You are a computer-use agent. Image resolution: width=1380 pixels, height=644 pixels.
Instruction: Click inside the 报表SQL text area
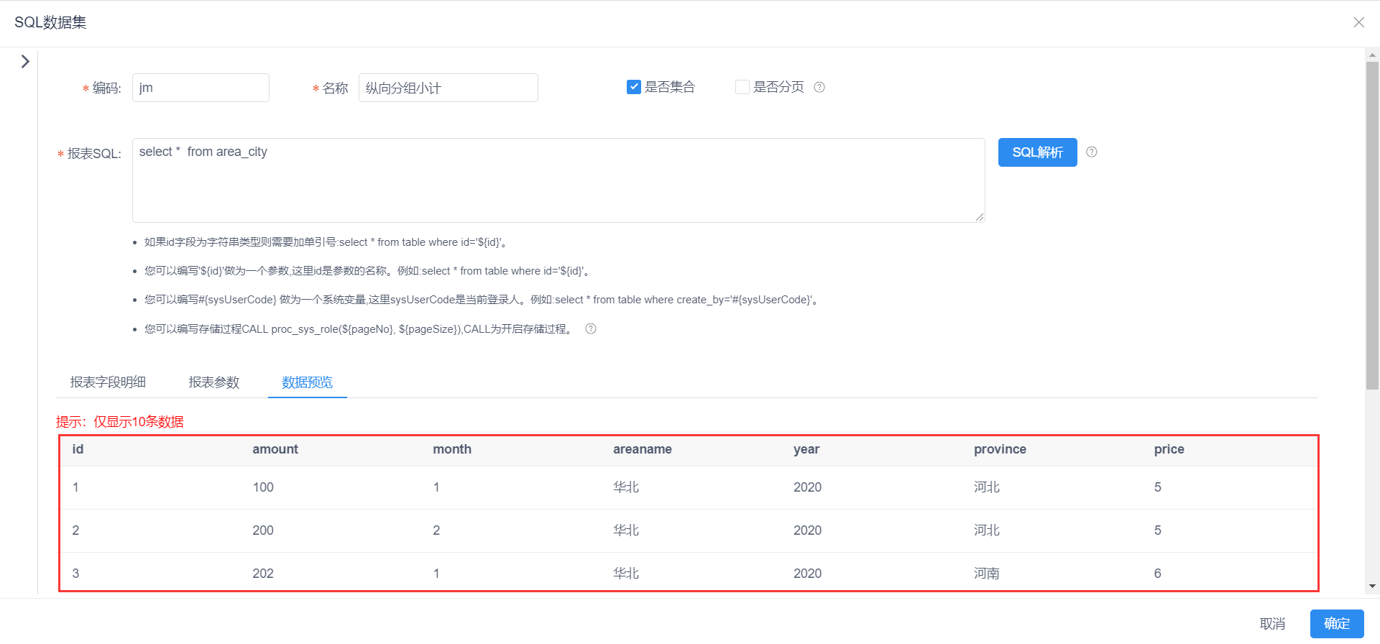tap(558, 180)
